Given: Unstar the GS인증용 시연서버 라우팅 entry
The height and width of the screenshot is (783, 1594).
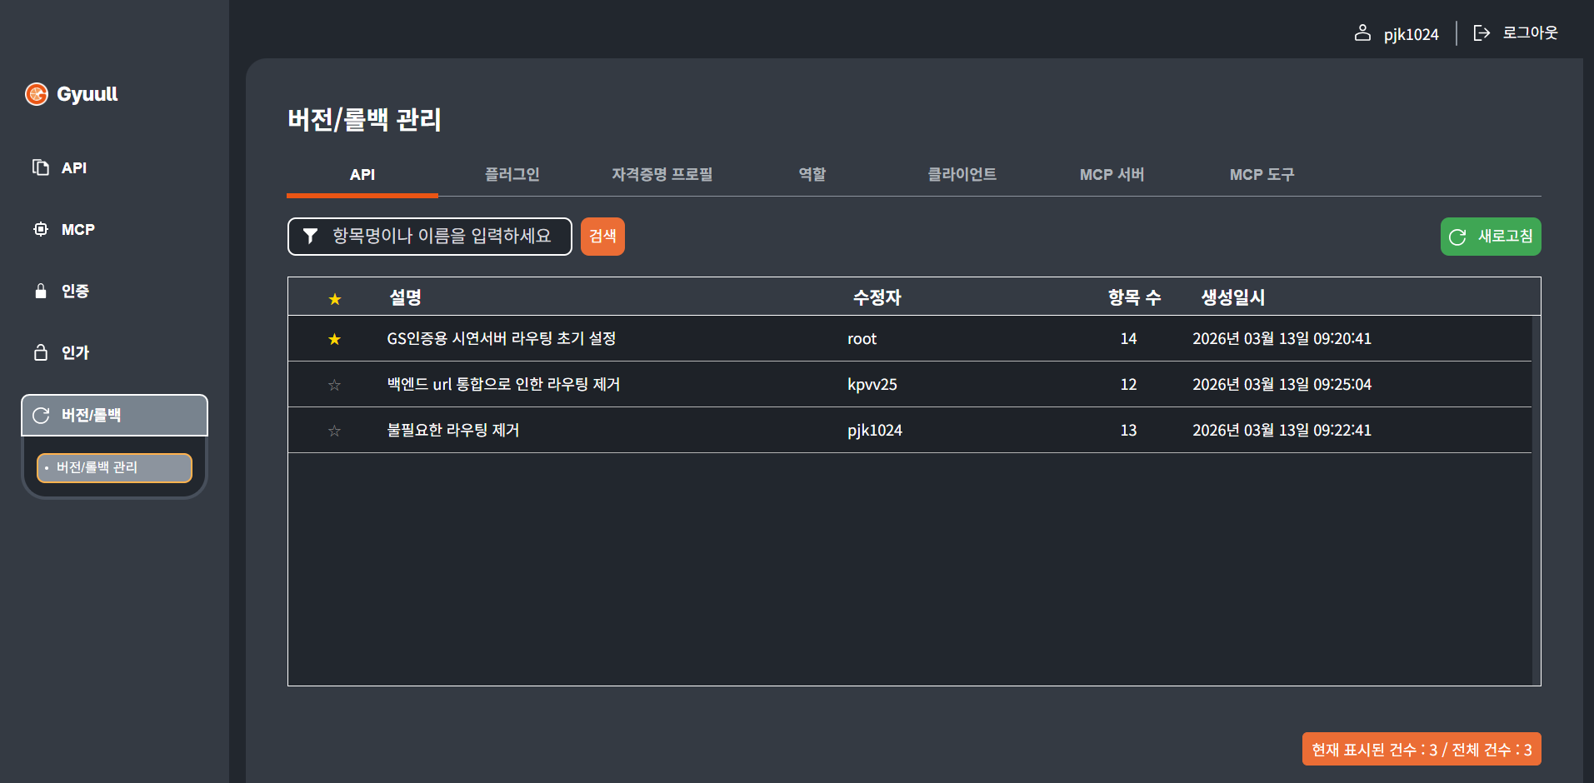Looking at the screenshot, I should click(x=334, y=339).
